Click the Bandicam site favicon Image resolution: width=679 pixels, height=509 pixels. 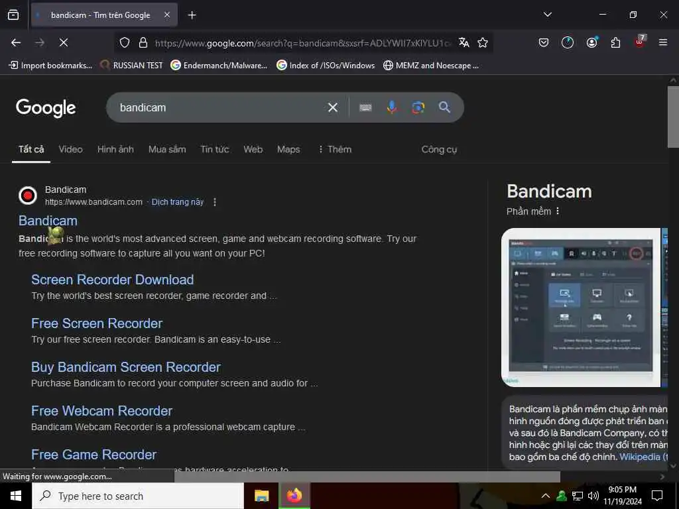(28, 196)
